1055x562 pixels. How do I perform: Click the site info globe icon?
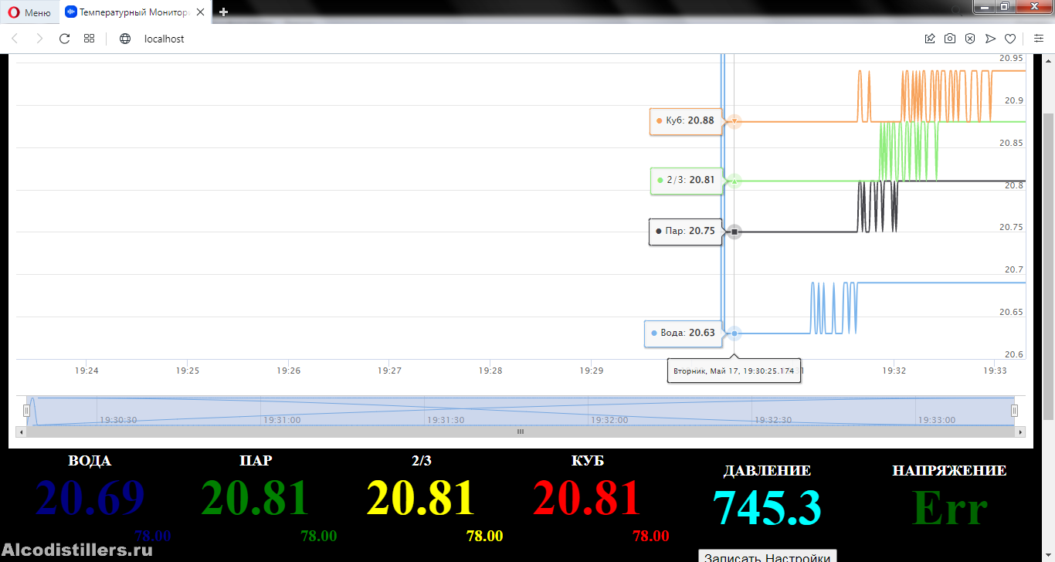[x=125, y=39]
